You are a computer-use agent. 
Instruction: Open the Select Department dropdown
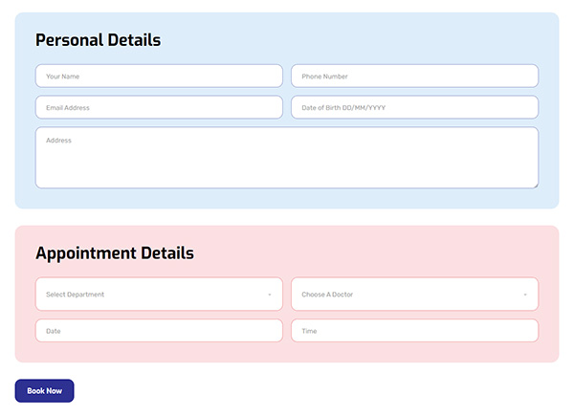click(159, 295)
